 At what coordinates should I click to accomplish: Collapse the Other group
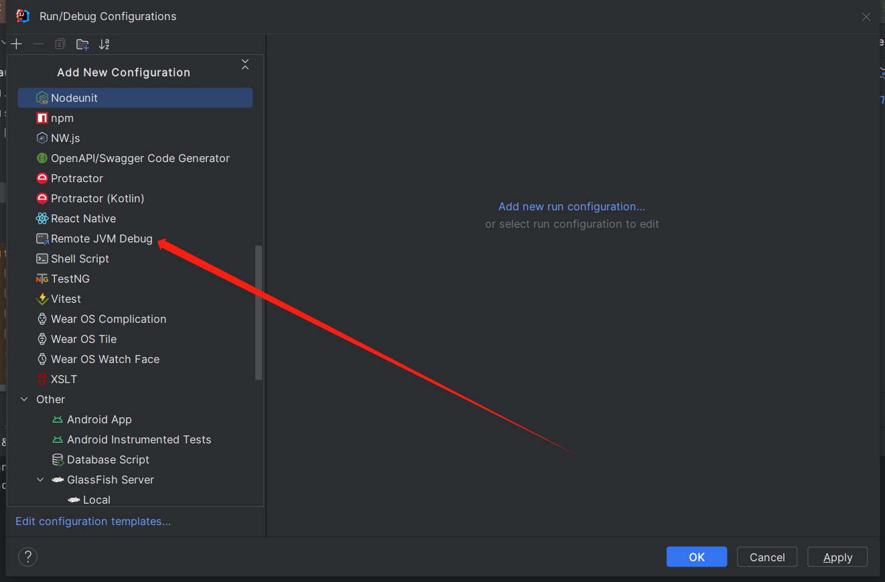click(25, 399)
